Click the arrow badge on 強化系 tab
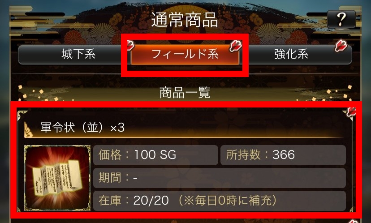The width and height of the screenshot is (371, 223). (341, 46)
